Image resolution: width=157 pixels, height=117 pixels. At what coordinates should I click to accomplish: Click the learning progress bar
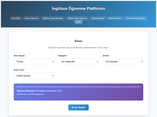(x=78, y=87)
